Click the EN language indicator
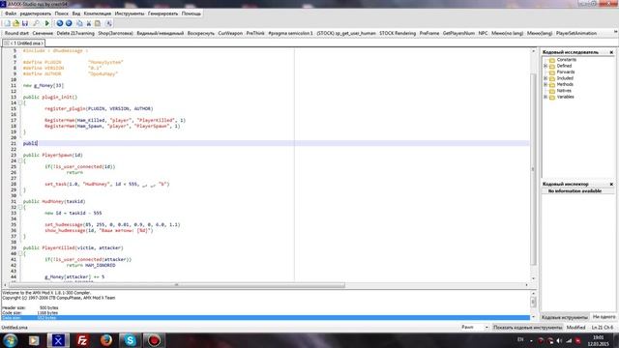The height and width of the screenshot is (348, 619). (x=520, y=339)
